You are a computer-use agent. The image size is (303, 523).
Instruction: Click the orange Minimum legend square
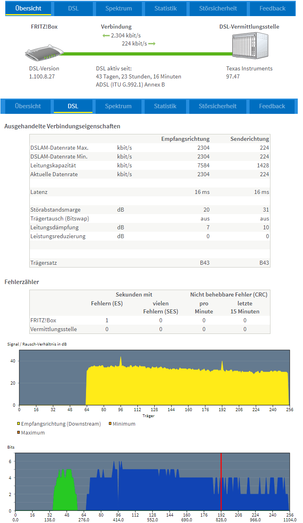coord(110,424)
